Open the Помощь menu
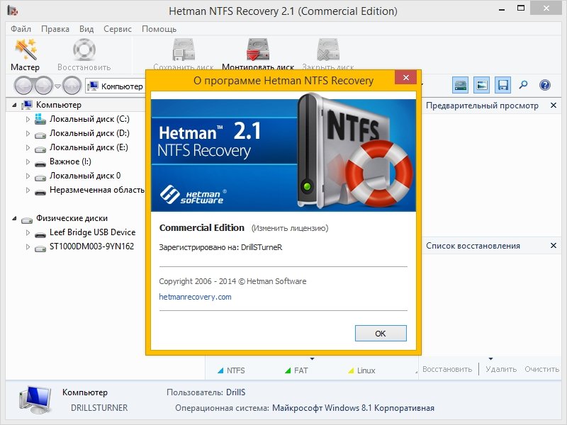This screenshot has width=567, height=425. pyautogui.click(x=159, y=29)
